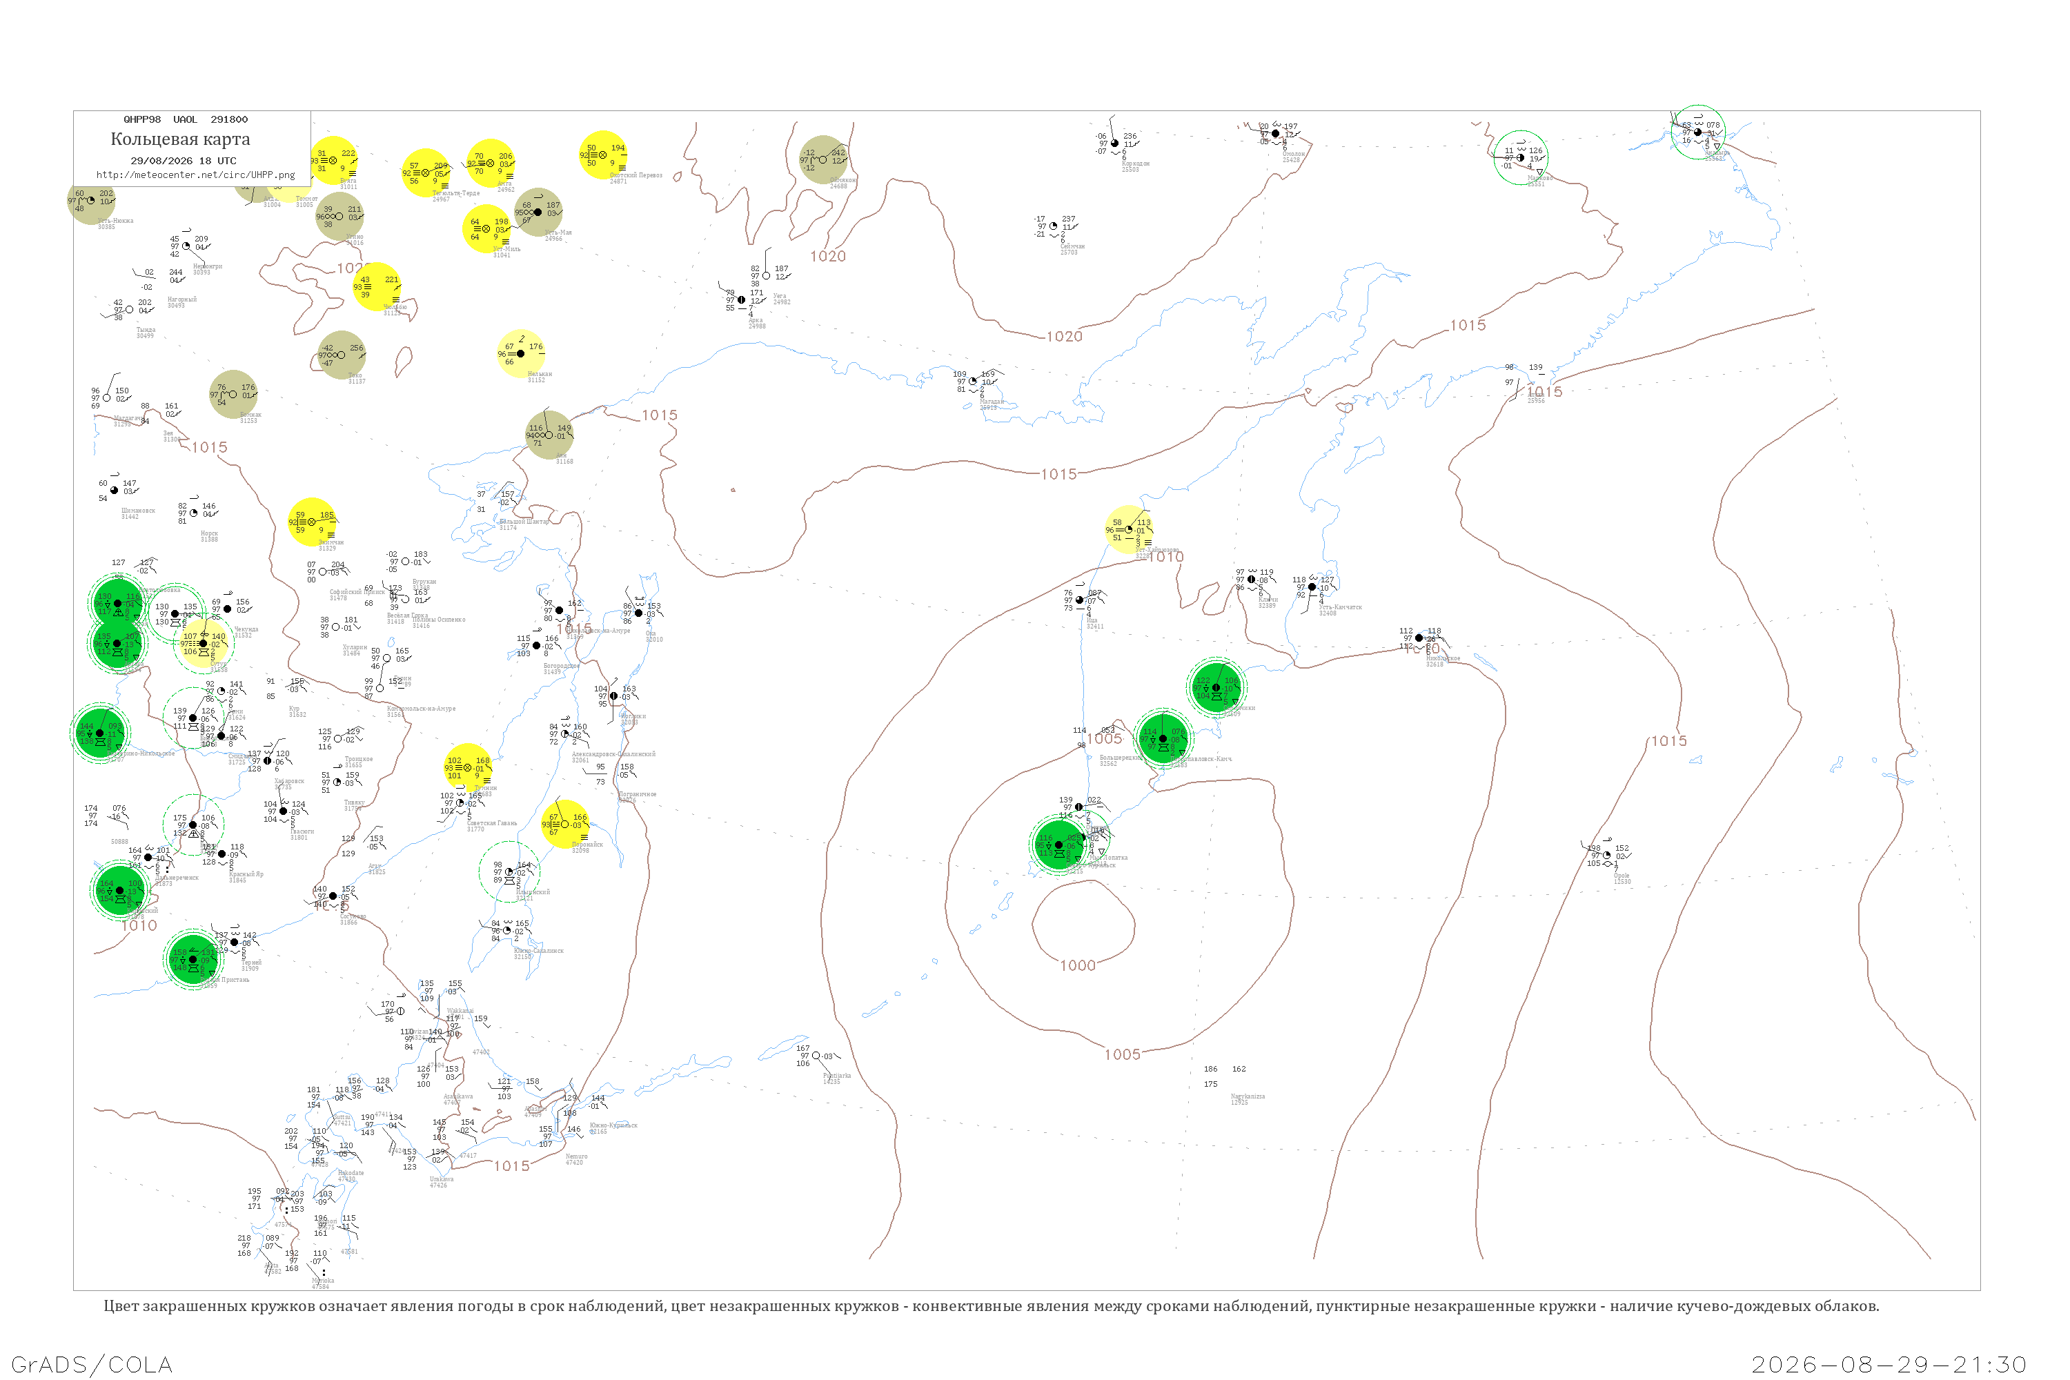This screenshot has height=1380, width=2070.
Task: Select the station label "Хуларин"
Action: coord(355,647)
